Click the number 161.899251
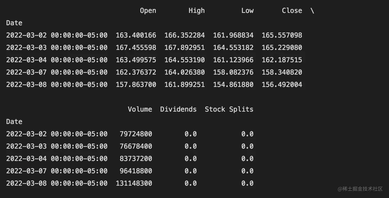 184,85
